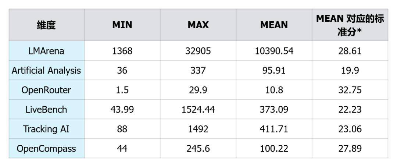Select the OpenRouter row label
This screenshot has width=397, height=167.
tap(46, 90)
